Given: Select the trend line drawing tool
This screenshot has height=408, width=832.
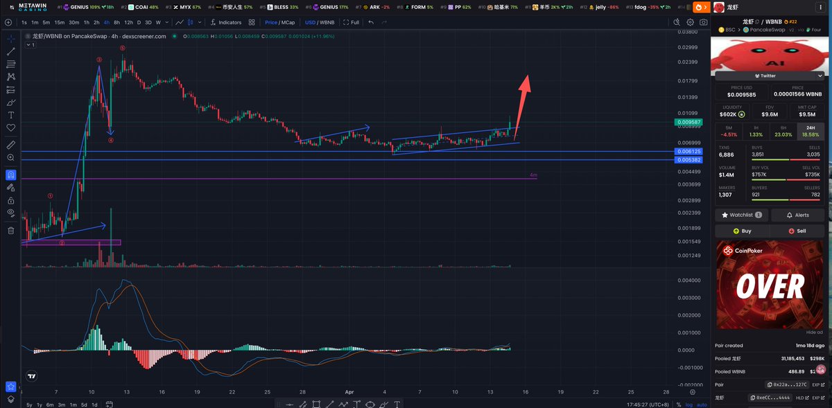Looking at the screenshot, I should [11, 51].
